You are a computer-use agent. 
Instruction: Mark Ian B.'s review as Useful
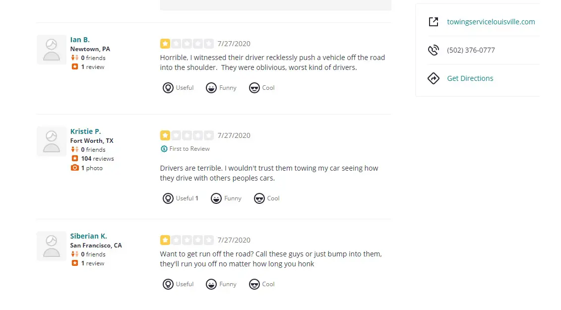[x=178, y=88]
